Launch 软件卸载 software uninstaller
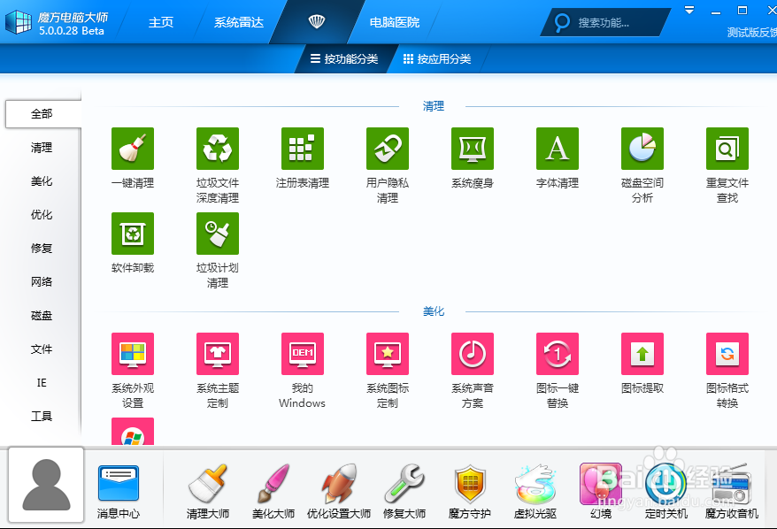The image size is (777, 529). click(132, 234)
